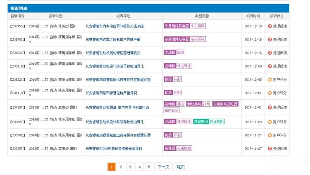The image size is (310, 175).
Task: Click 车身附件及电器 tag in row 238455
Action: click(177, 26)
